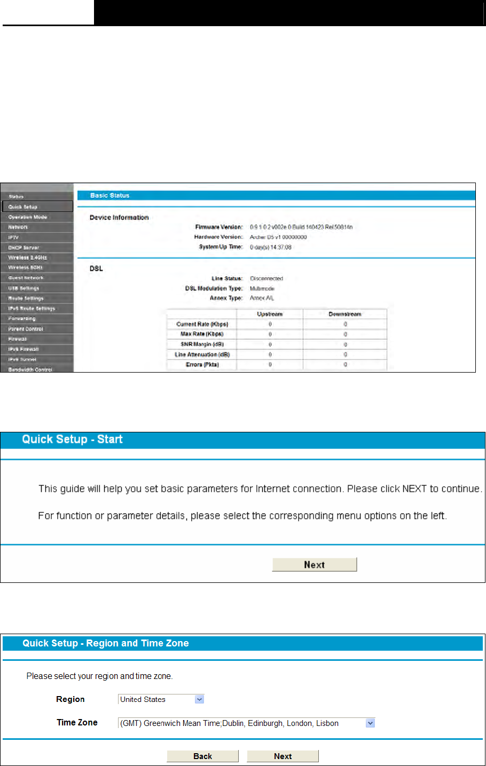Click the DSL section heading
This screenshot has width=486, height=766.
(x=96, y=269)
